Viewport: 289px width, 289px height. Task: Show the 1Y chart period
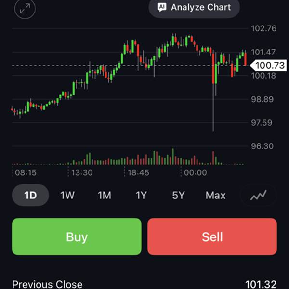click(x=141, y=195)
